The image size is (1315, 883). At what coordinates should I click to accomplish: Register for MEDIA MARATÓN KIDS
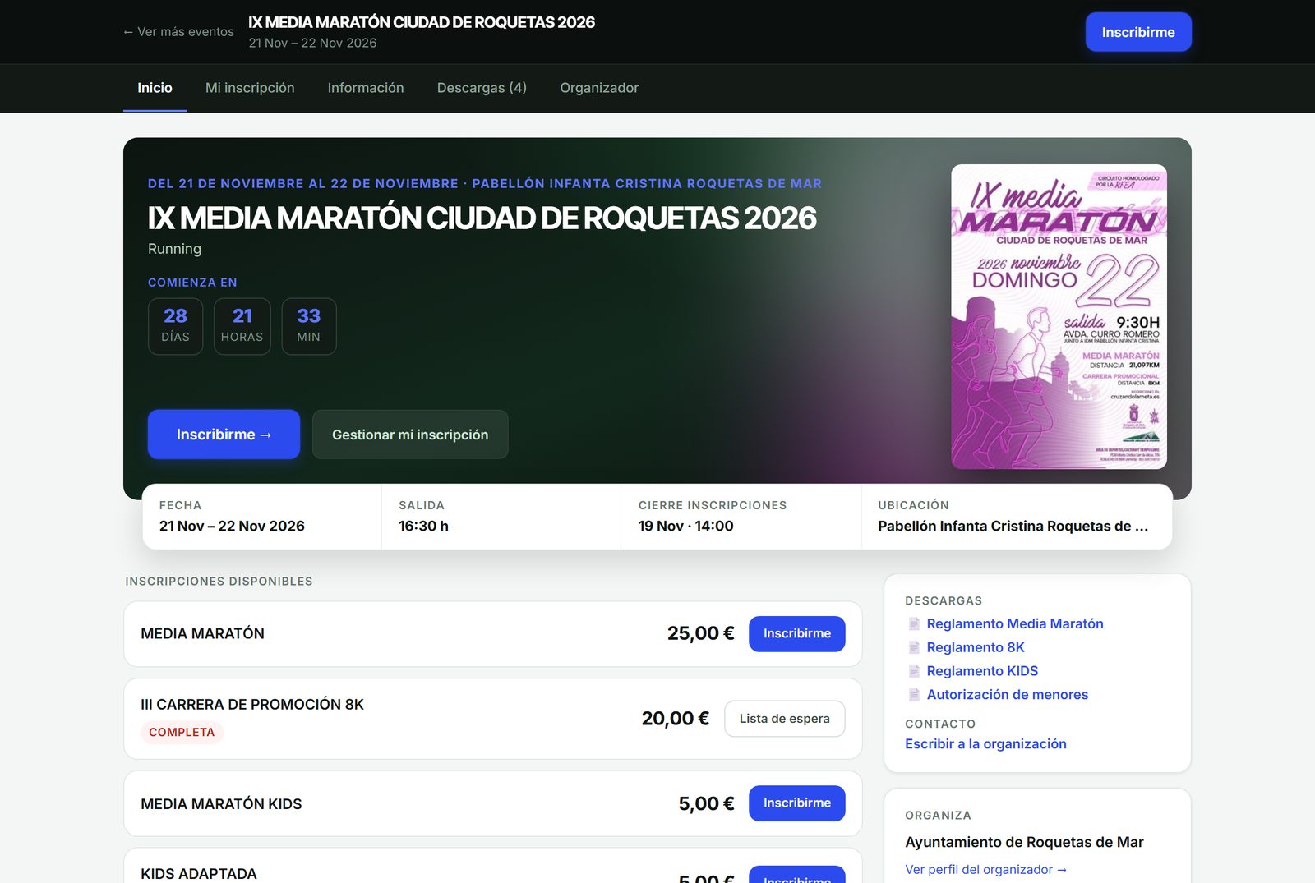(x=796, y=803)
